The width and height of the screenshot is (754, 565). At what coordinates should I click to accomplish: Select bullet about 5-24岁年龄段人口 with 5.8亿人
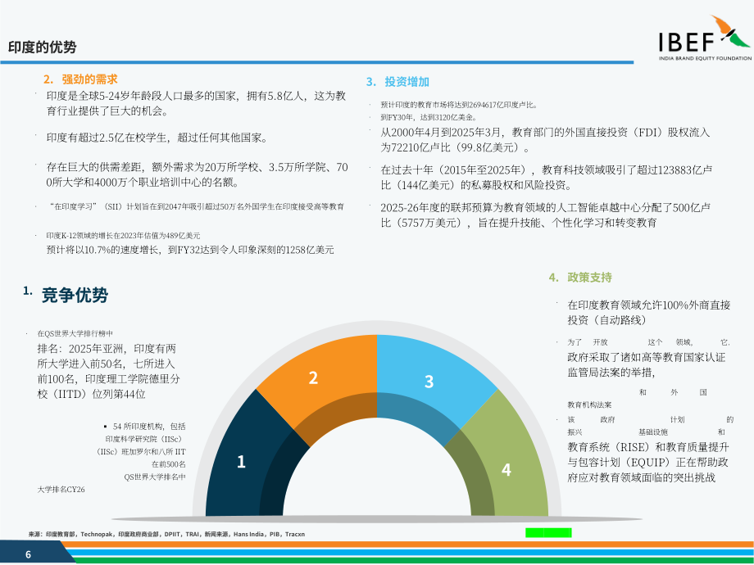tap(196, 103)
